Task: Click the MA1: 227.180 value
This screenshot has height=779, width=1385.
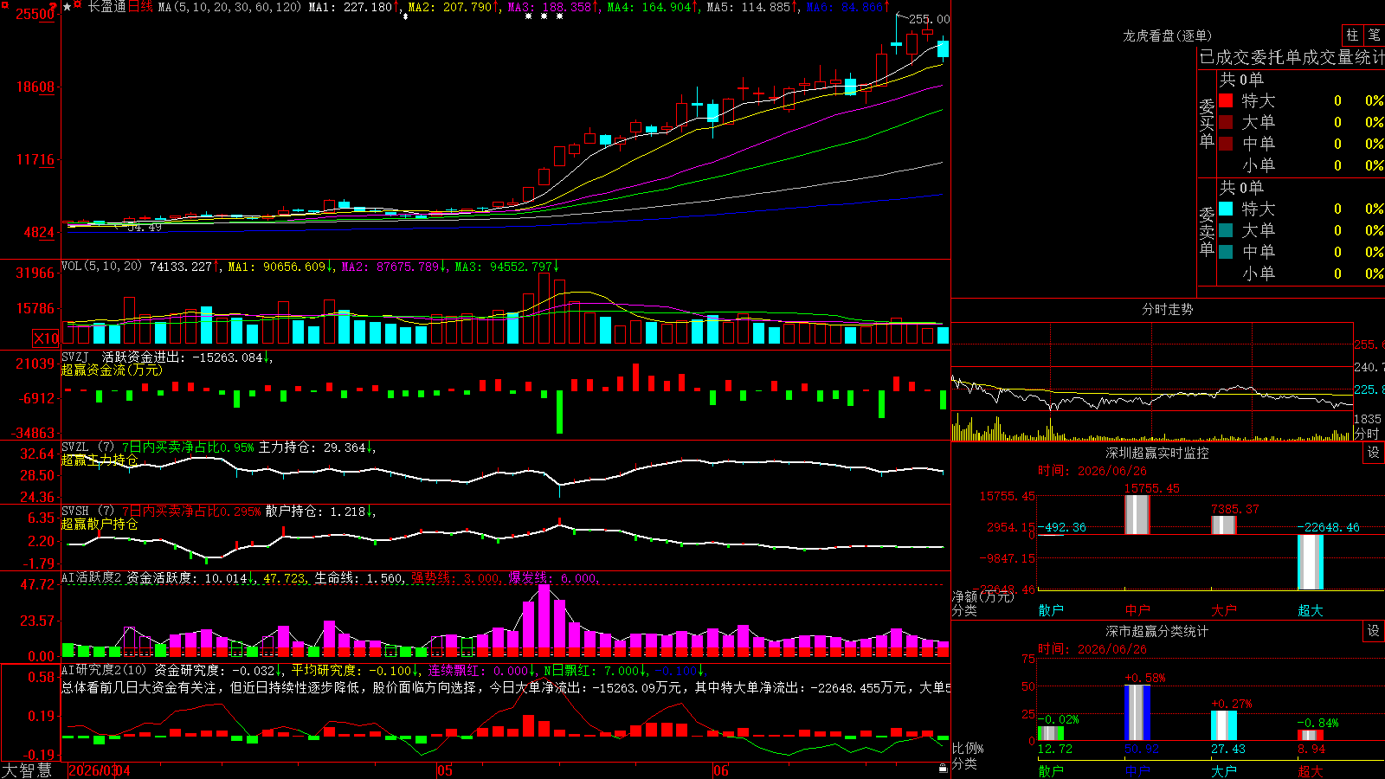Action: click(x=351, y=7)
